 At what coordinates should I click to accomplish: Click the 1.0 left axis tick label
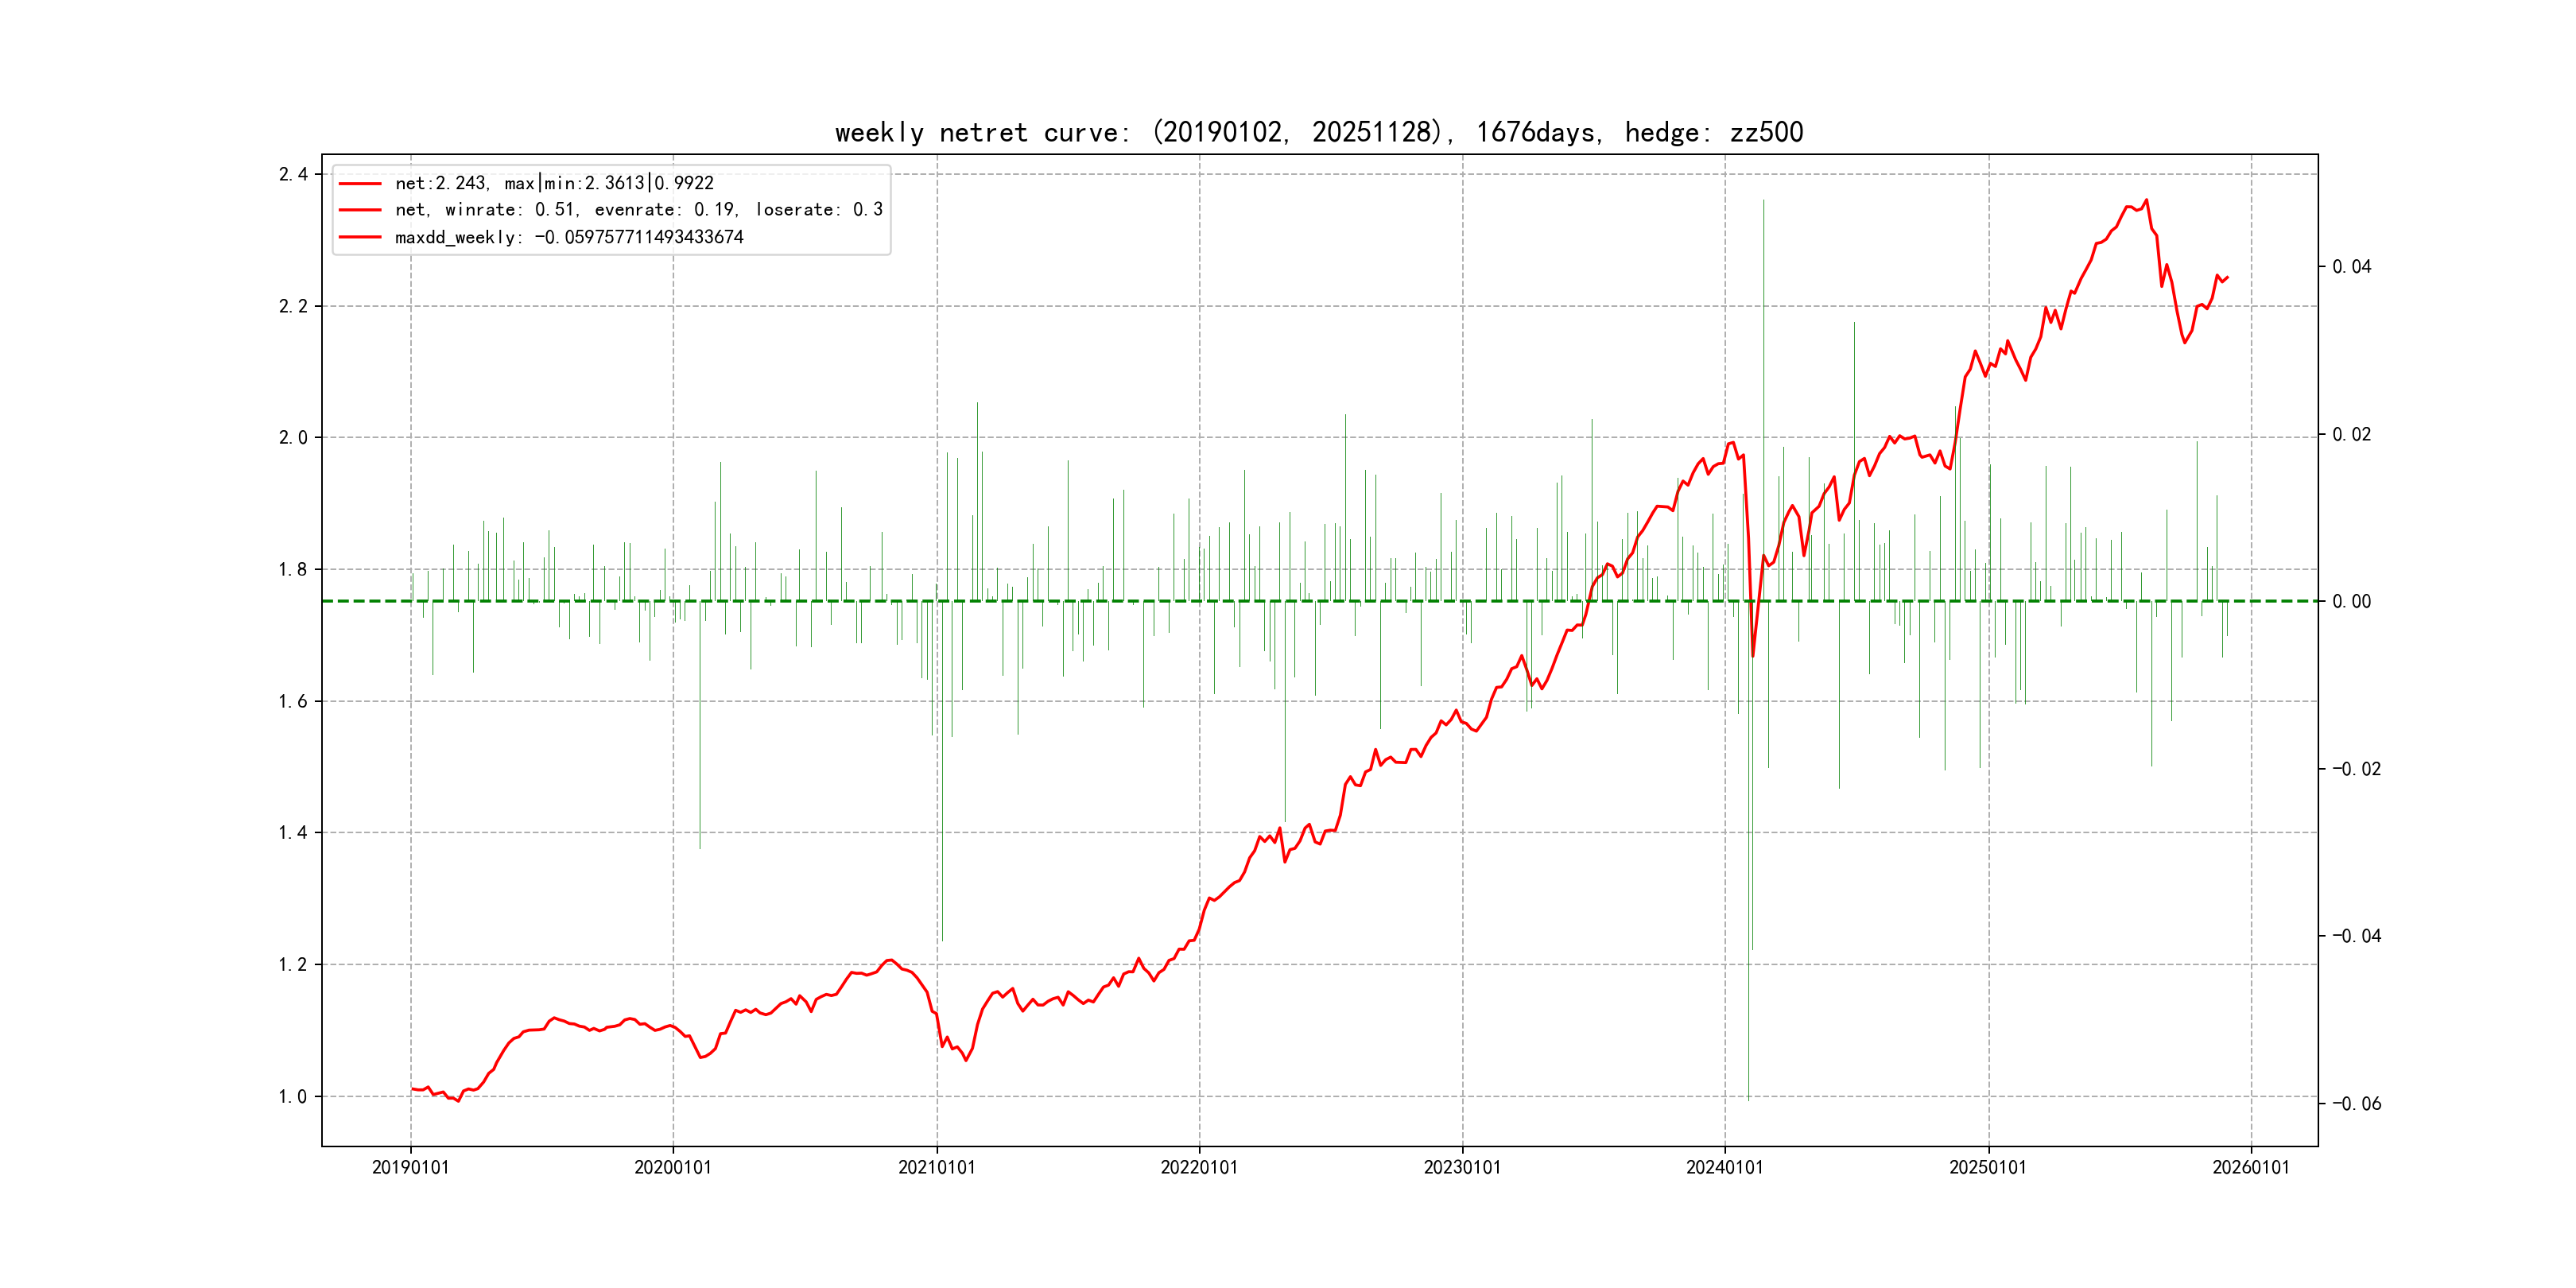293,1097
